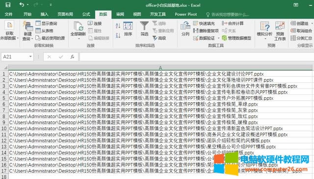Select row 1 header

coord(4,74)
